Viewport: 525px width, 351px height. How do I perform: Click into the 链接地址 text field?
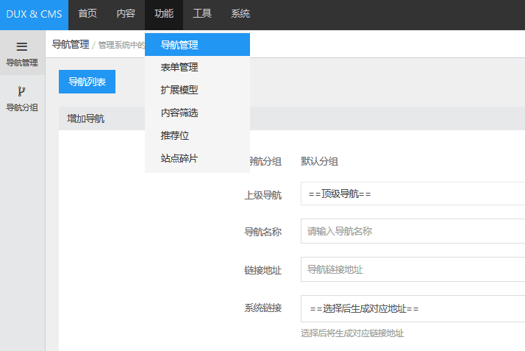413,269
